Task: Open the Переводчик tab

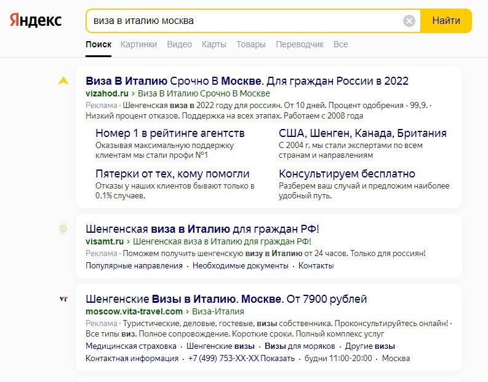Action: pyautogui.click(x=300, y=44)
